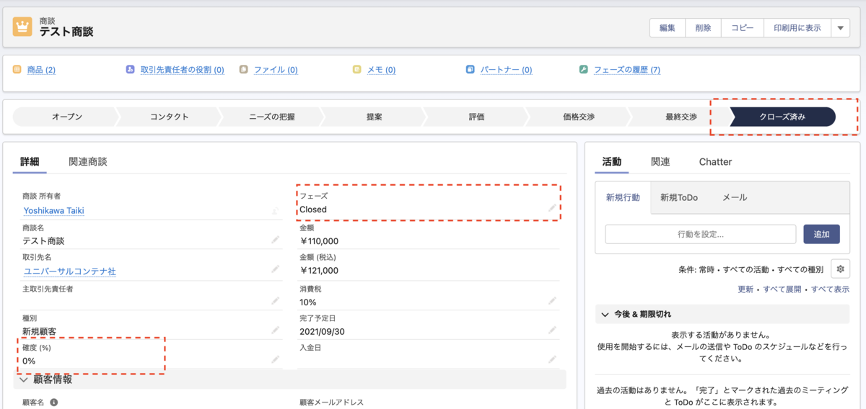This screenshot has width=866, height=409.
Task: Click the ファイル related list icon
Action: [244, 69]
